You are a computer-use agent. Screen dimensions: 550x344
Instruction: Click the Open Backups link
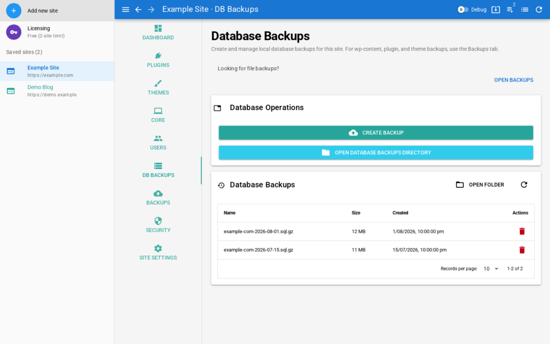pos(513,80)
